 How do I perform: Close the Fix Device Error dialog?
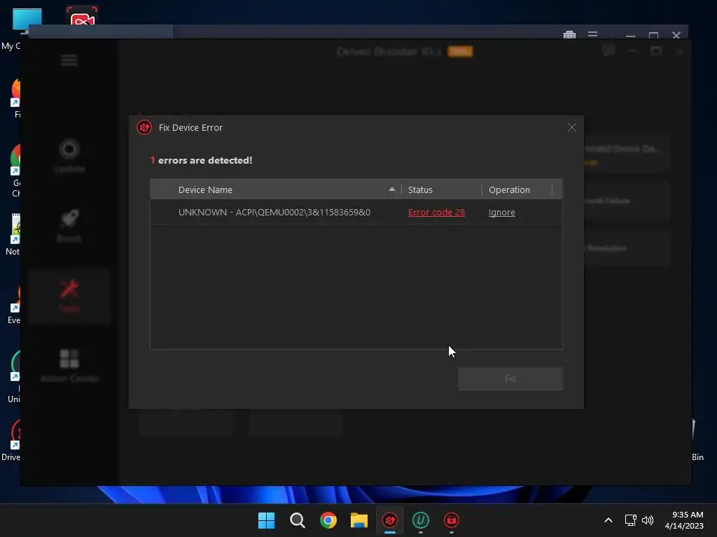[571, 127]
